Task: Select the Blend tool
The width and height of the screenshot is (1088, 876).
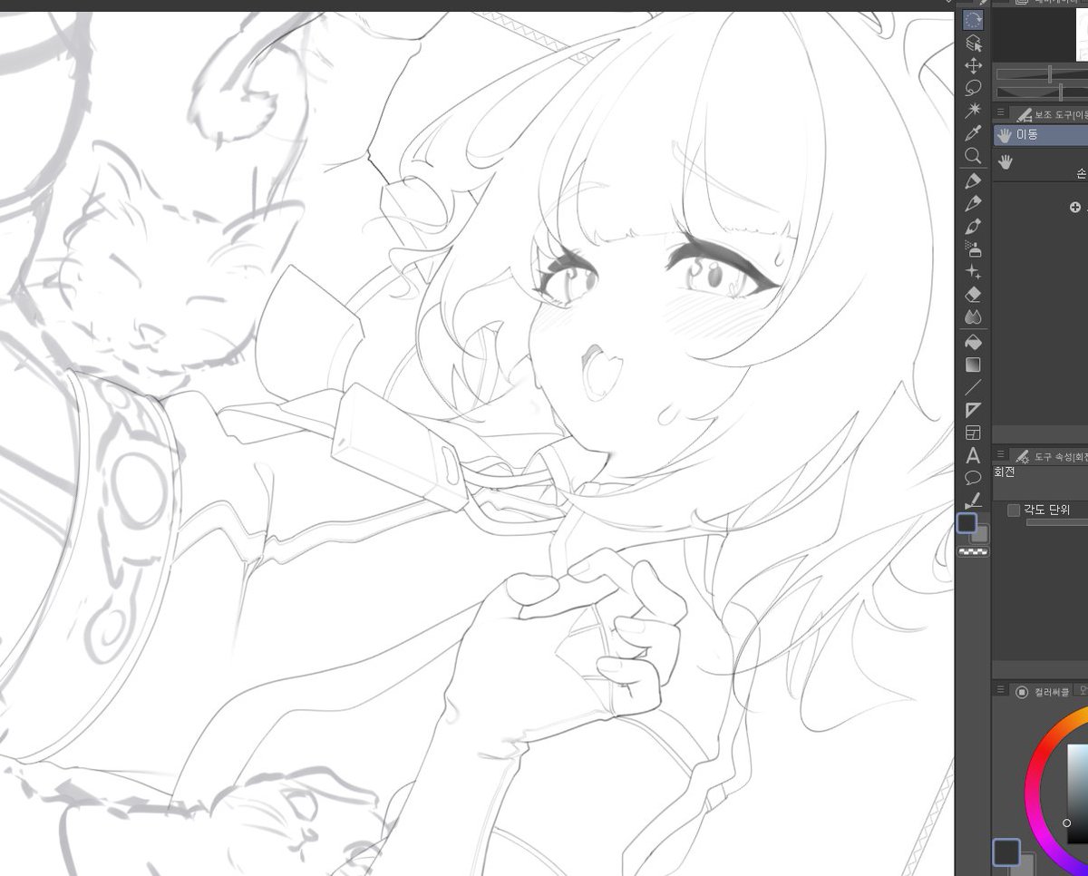Action: (x=973, y=316)
